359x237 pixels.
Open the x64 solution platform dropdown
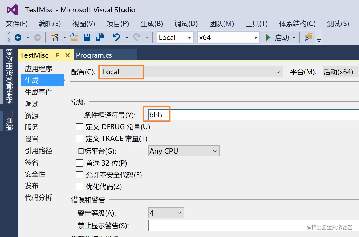(228, 37)
